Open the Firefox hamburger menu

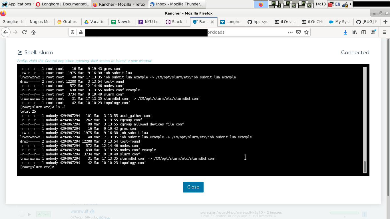(x=384, y=32)
